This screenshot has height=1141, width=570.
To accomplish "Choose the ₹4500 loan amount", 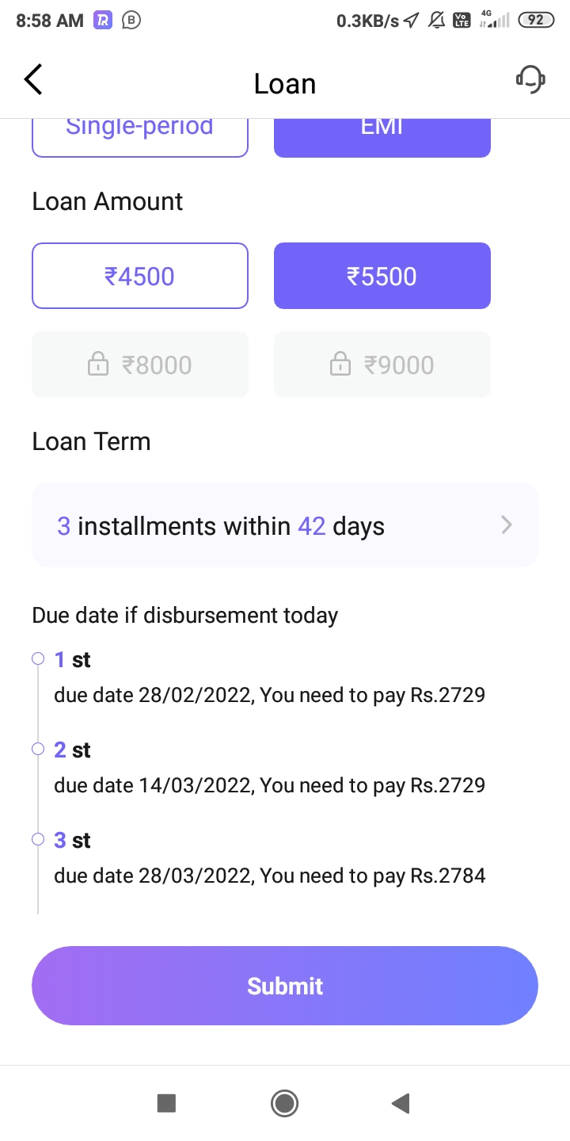I will click(x=140, y=276).
